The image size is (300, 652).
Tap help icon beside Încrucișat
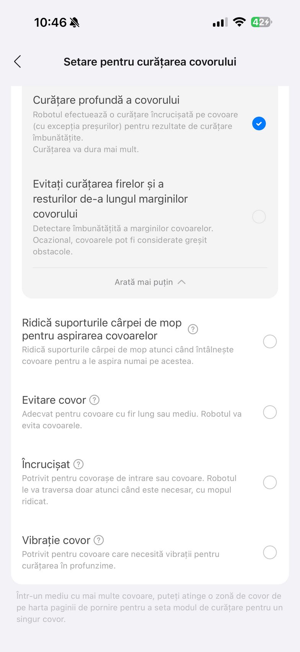point(78,464)
